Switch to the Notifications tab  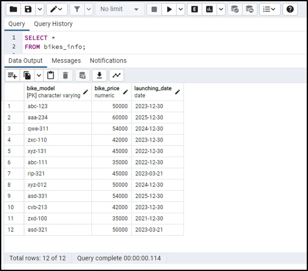point(108,61)
